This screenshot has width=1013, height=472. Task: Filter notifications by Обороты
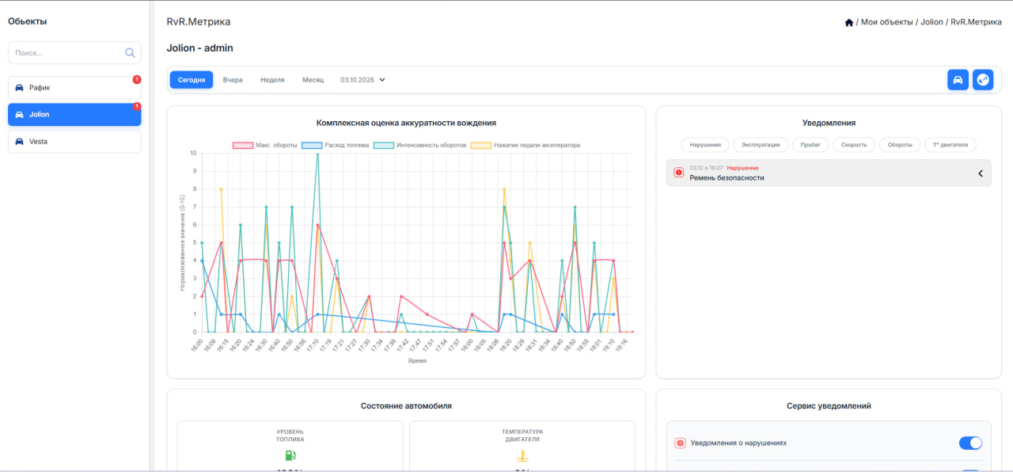tap(900, 145)
